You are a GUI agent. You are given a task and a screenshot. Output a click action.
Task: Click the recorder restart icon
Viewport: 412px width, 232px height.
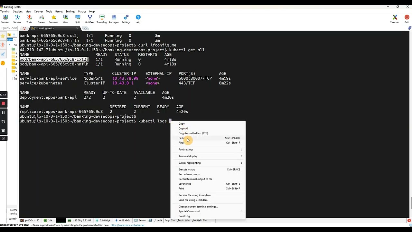click(x=3, y=121)
